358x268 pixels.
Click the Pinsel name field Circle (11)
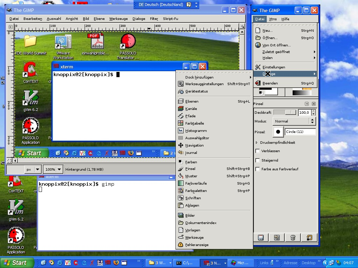pos(300,132)
